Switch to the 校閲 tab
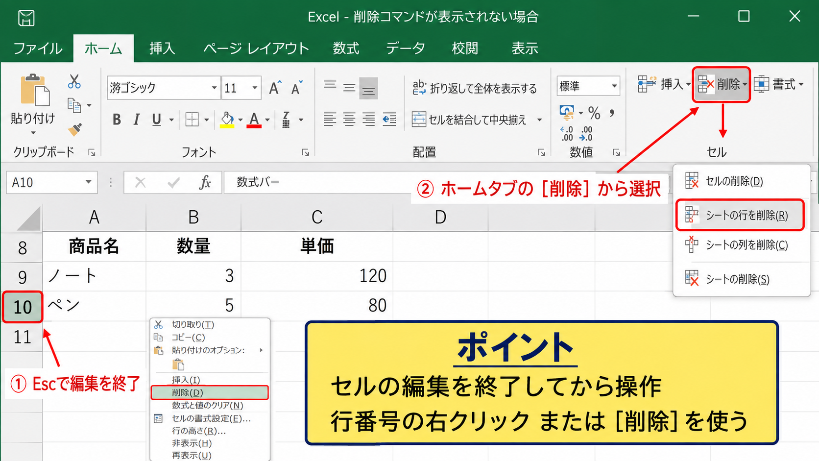This screenshot has width=819, height=461. coord(464,49)
